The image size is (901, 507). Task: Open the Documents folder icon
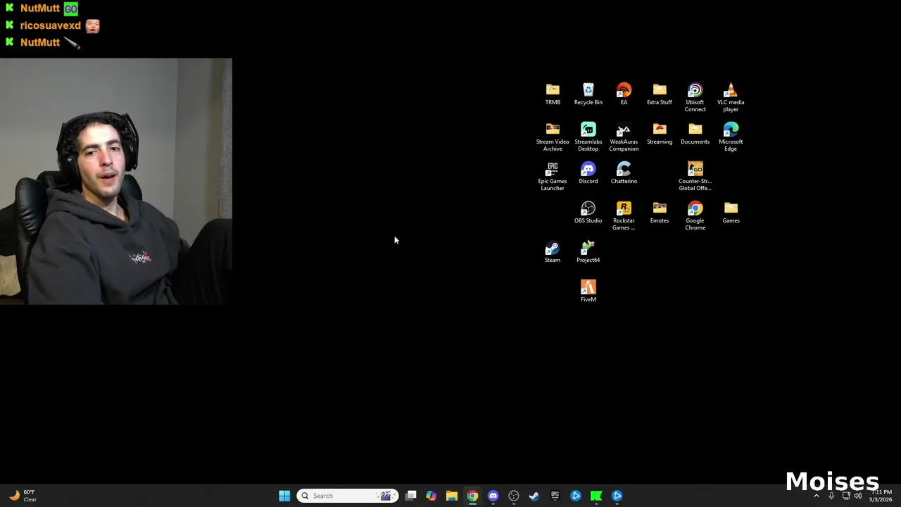click(695, 133)
